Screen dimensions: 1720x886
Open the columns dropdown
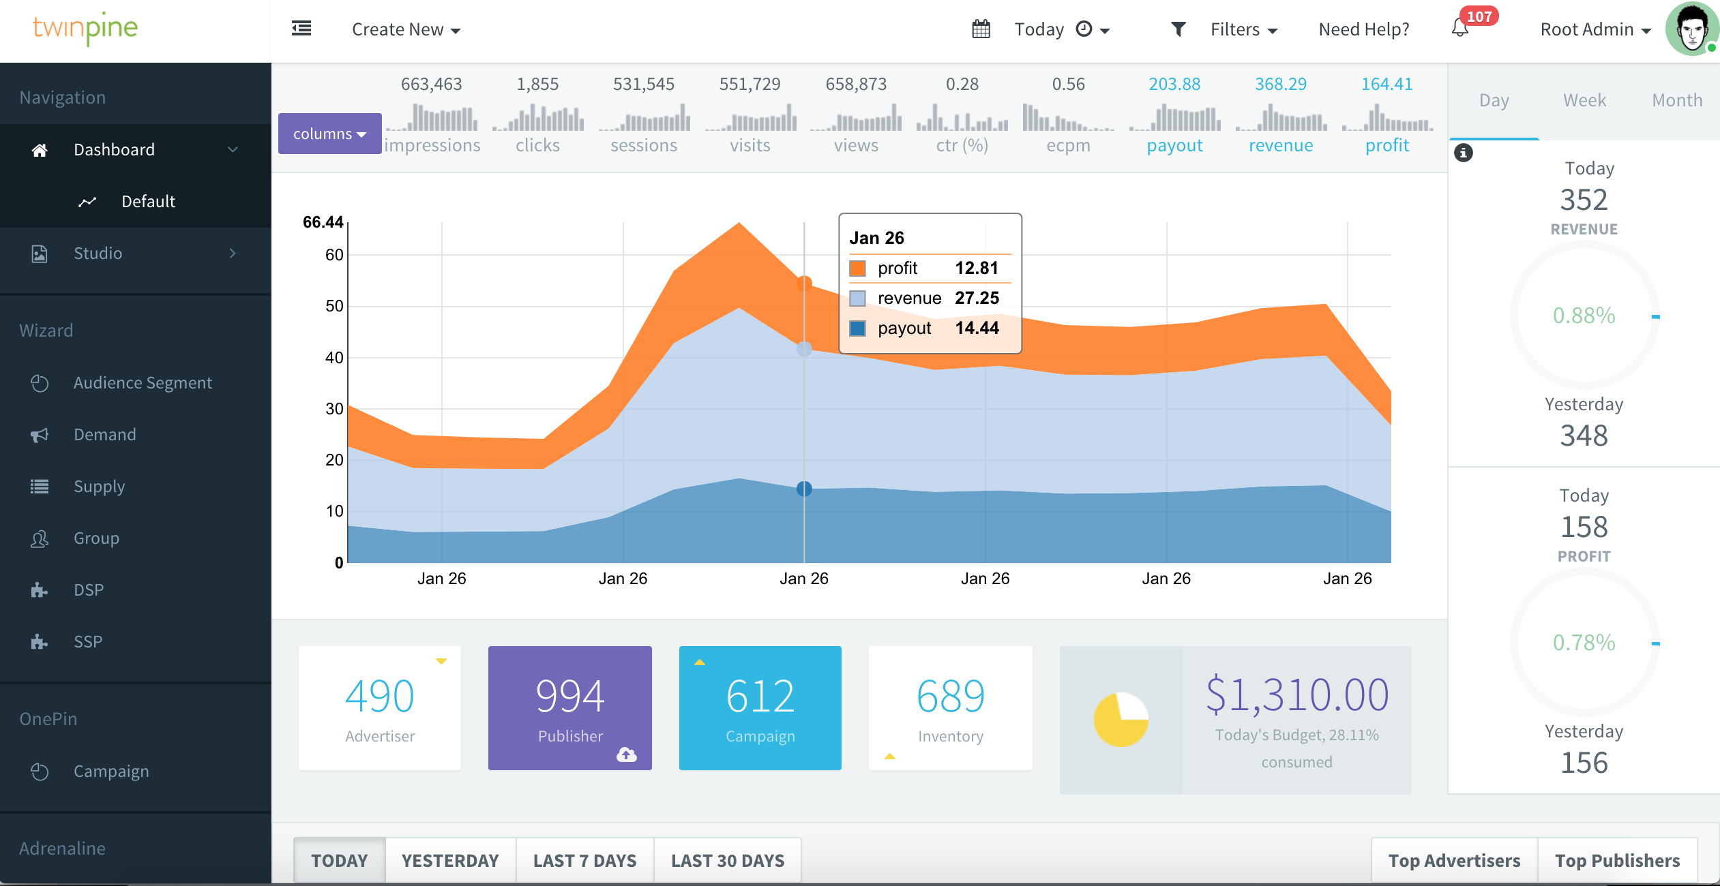point(329,134)
